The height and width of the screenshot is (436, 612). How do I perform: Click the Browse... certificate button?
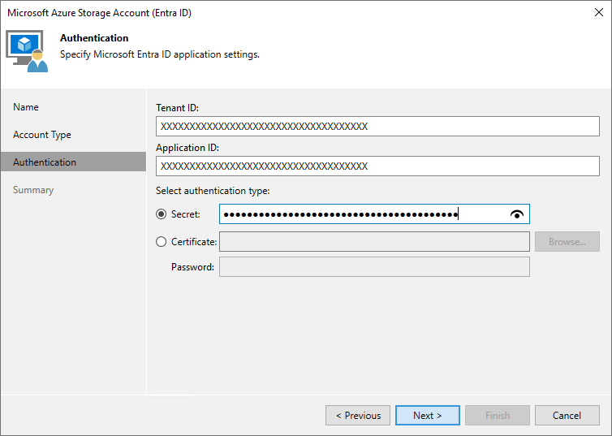coord(567,242)
